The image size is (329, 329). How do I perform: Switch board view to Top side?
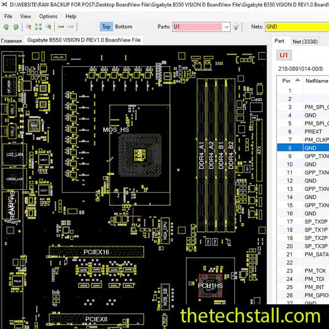click(x=106, y=27)
